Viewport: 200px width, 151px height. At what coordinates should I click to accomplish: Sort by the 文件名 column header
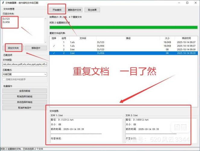83,38
